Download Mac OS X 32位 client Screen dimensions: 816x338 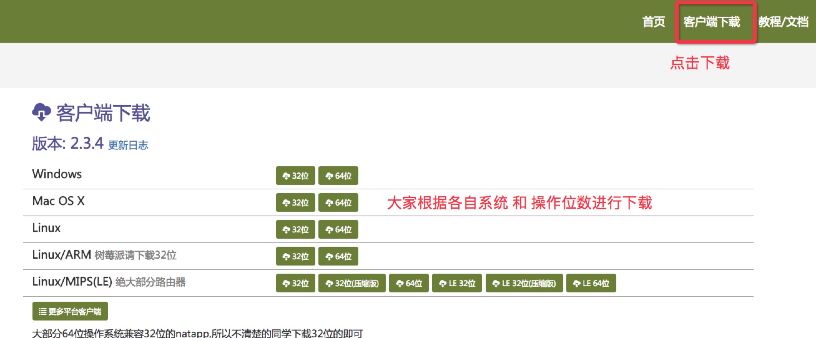click(x=295, y=203)
